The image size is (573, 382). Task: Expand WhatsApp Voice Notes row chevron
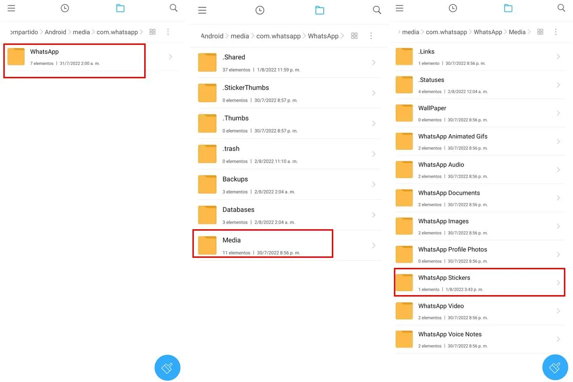tap(558, 339)
